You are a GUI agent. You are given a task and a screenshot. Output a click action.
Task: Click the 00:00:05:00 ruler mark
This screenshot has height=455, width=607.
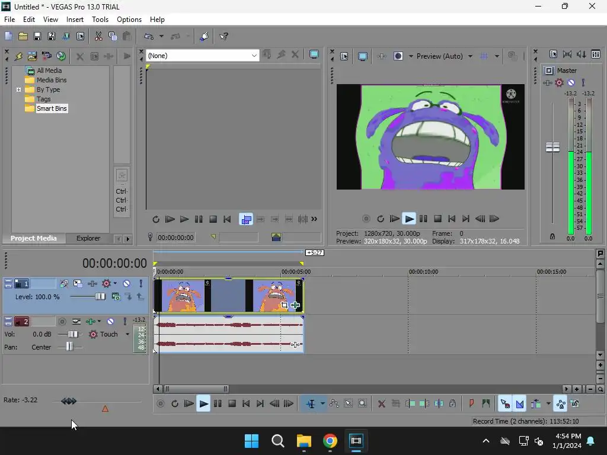(296, 272)
